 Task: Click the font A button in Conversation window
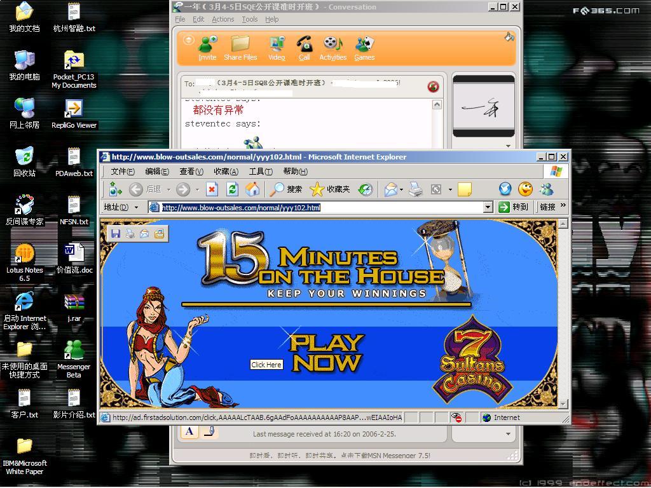pyautogui.click(x=189, y=431)
